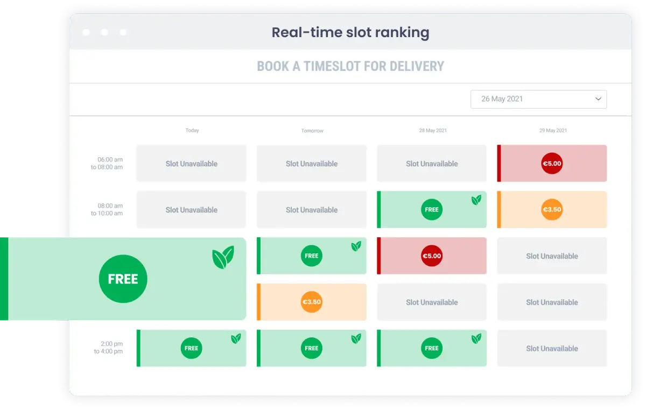Image resolution: width=646 pixels, height=410 pixels.
Task: Click the '28 May 2021' column header
Action: coord(433,131)
